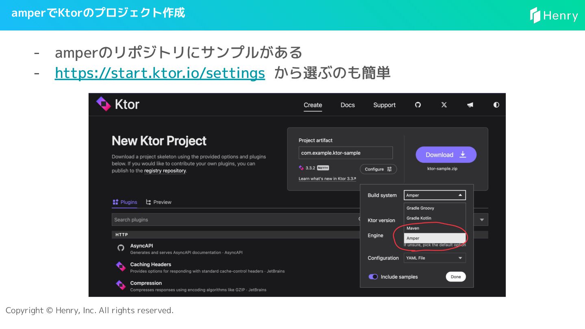Choose Amper in the build system list
Viewport: 585px width, 329px height.
pos(435,238)
